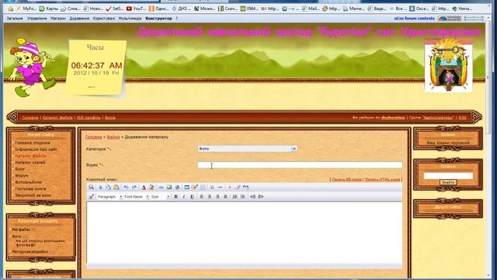Open the background highlight color tool
Screen dimensions: 497x280
click(151, 187)
